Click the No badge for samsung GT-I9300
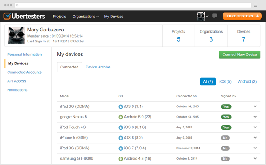The height and width of the screenshot is (165, 266). tap(225, 159)
